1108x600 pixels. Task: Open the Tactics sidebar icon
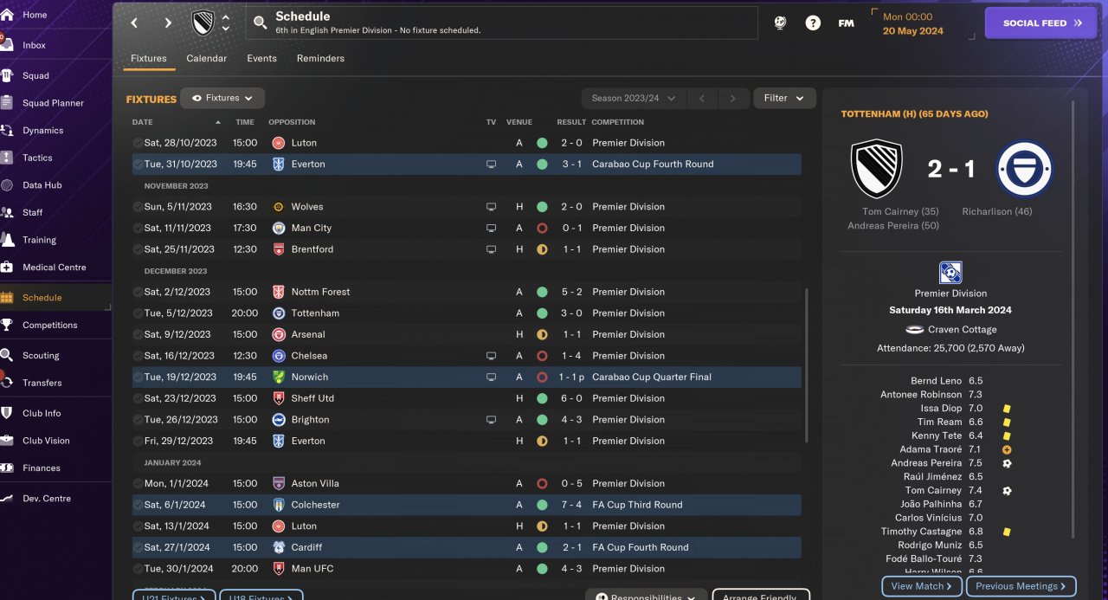point(7,158)
